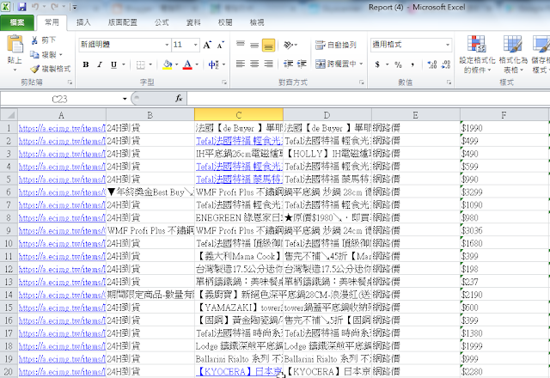Click the merge and center button 跨欄置中
The height and width of the screenshot is (378, 550).
[x=335, y=64]
